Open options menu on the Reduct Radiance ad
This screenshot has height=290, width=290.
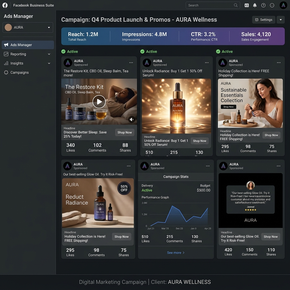(129, 166)
